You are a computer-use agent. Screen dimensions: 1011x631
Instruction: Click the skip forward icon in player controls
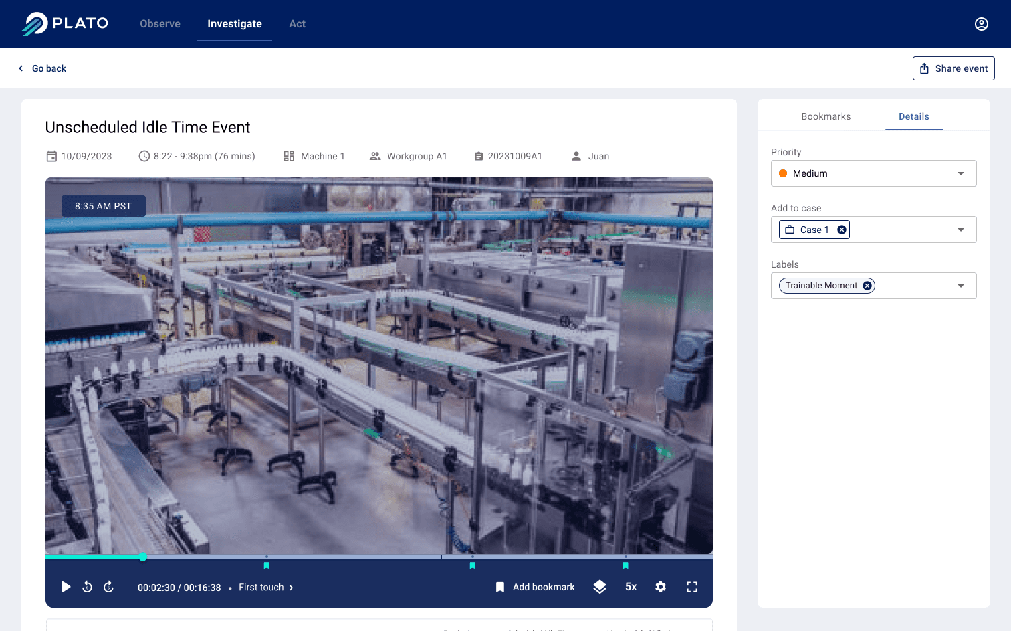tap(108, 587)
